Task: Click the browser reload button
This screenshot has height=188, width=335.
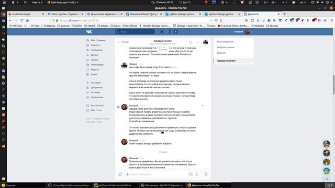Action: [22, 20]
